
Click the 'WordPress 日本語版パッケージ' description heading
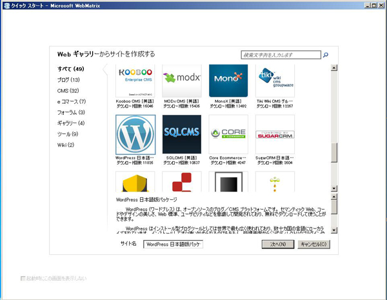(146, 199)
